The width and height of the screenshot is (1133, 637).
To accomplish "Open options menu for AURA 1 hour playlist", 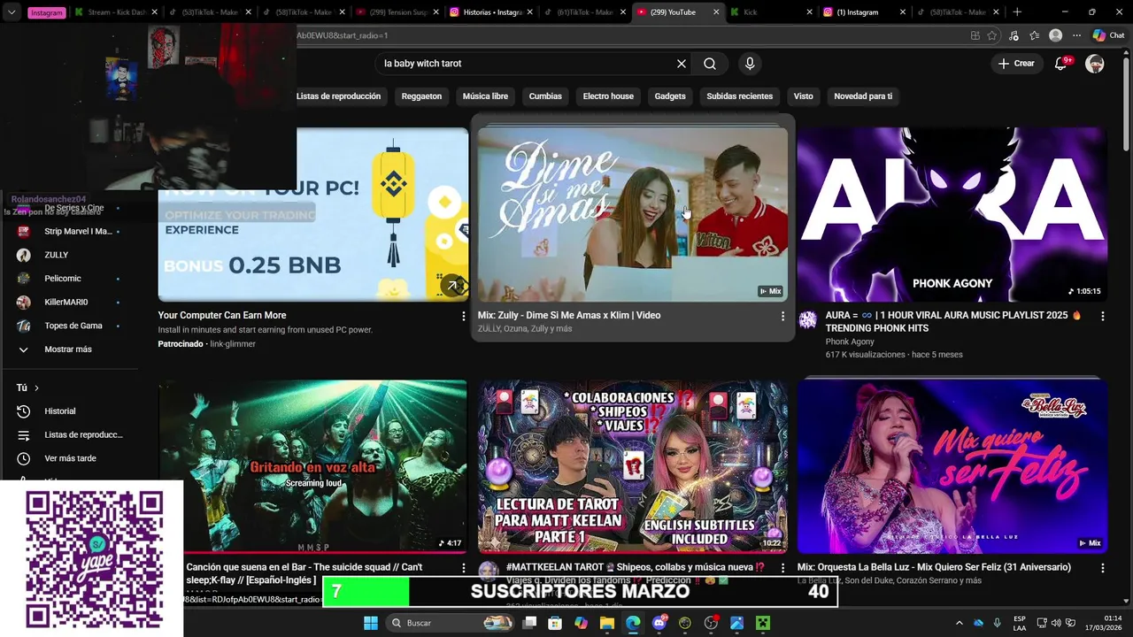I will (x=1102, y=316).
